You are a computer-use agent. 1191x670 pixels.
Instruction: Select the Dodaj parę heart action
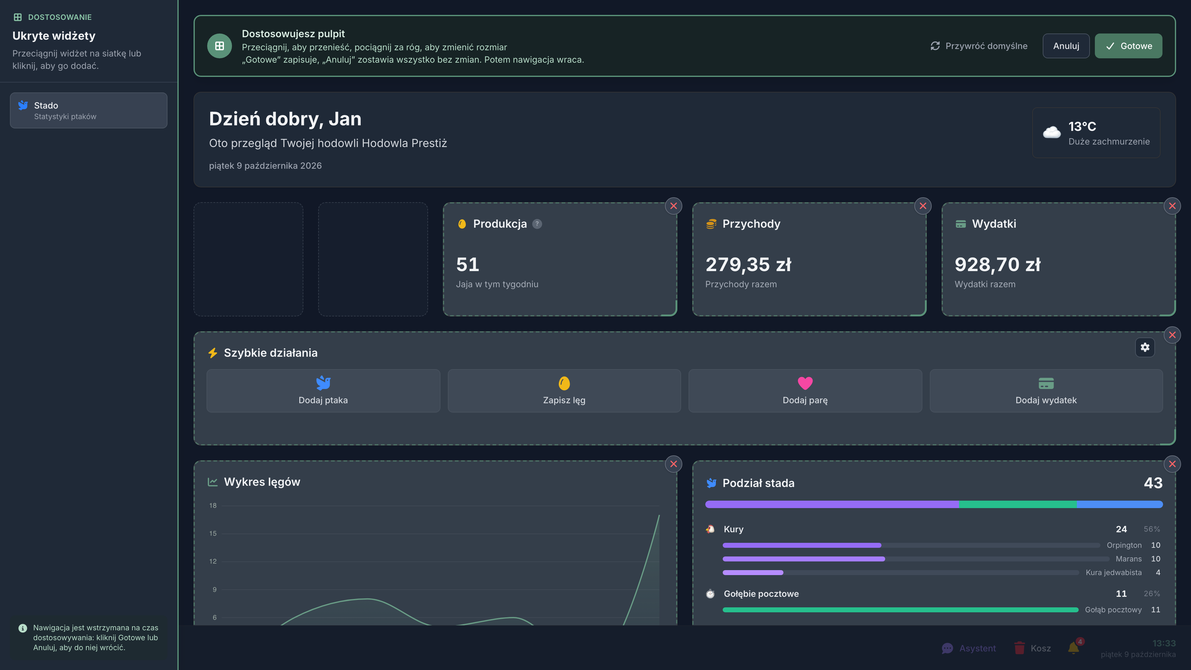(805, 391)
